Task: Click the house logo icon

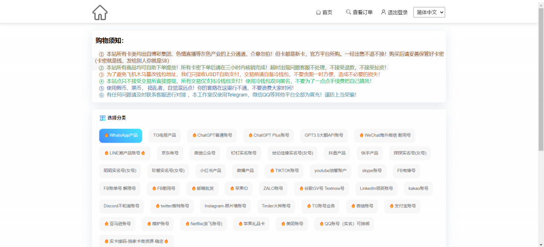Action: coord(100,12)
